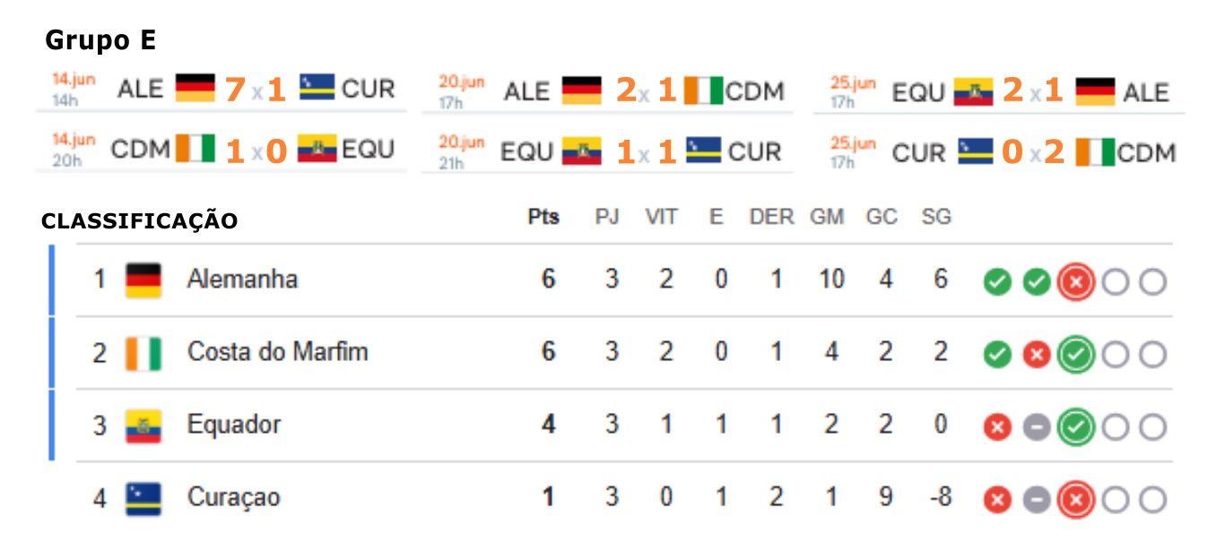
Task: Sort standings by Pts column header
Action: click(x=543, y=217)
